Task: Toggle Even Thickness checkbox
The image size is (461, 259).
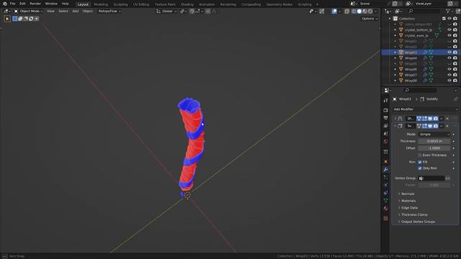Action: click(420, 155)
